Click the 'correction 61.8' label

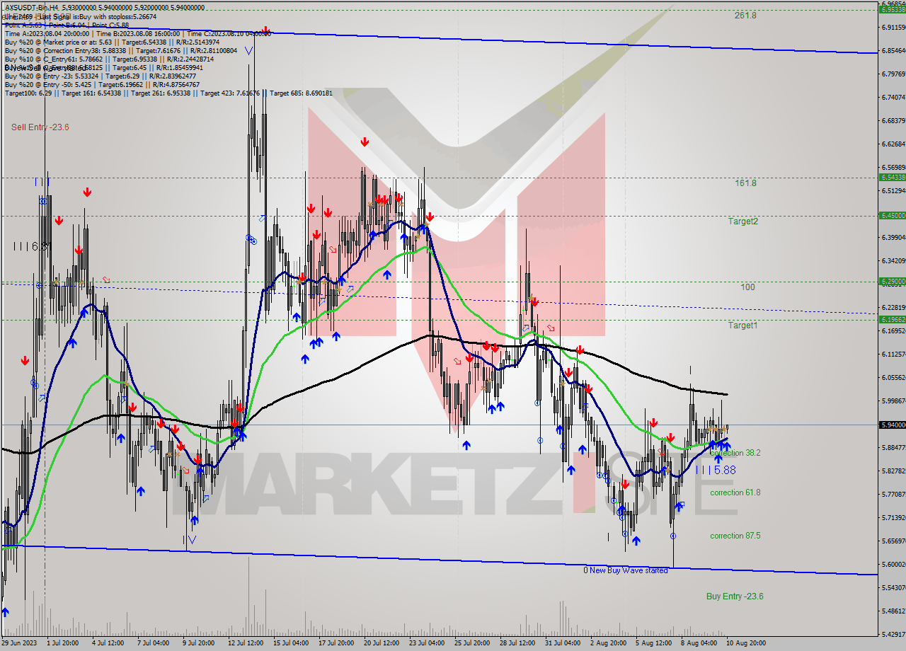735,492
